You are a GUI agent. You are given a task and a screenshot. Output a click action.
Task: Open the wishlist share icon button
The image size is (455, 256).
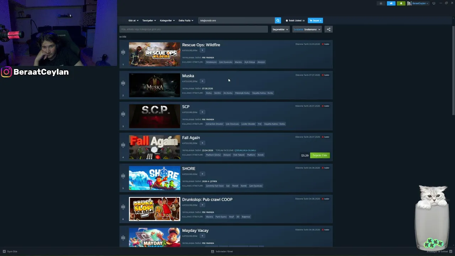(x=328, y=29)
